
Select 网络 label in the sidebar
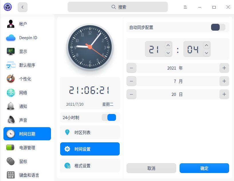[x=23, y=93]
